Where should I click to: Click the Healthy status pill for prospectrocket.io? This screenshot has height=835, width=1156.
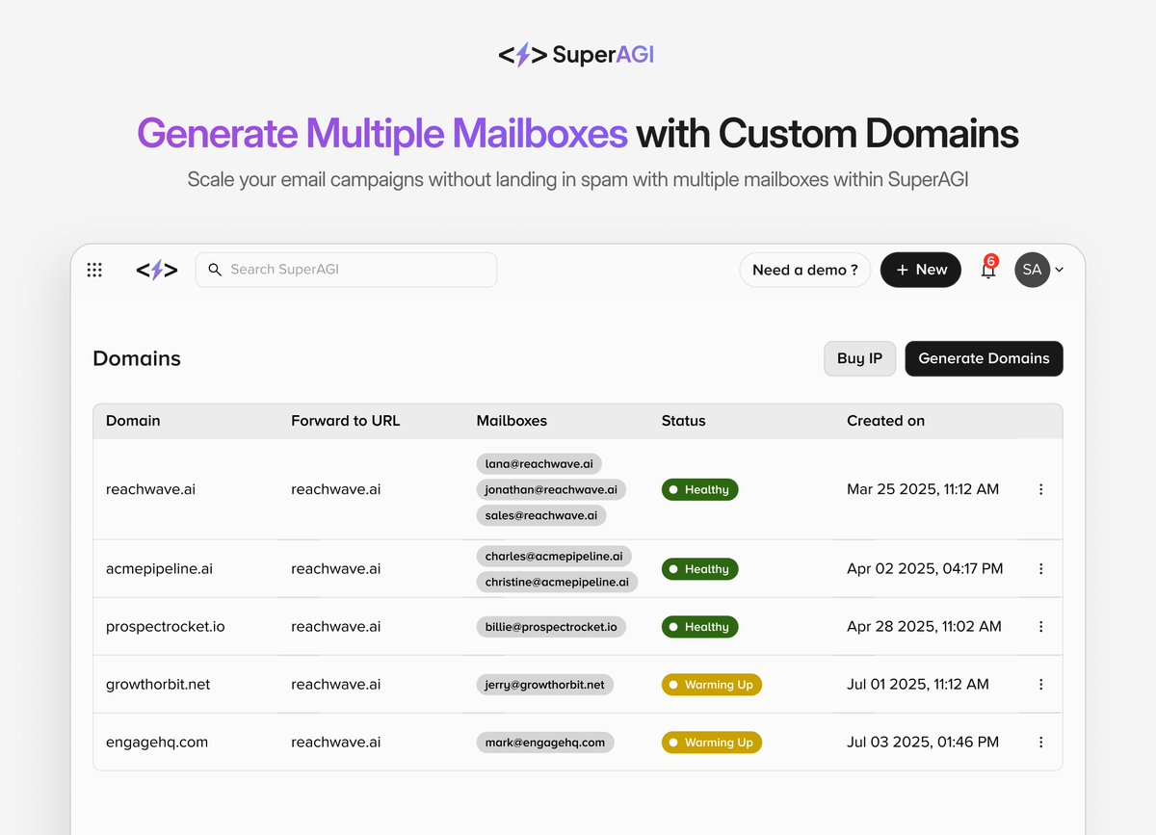(x=699, y=626)
